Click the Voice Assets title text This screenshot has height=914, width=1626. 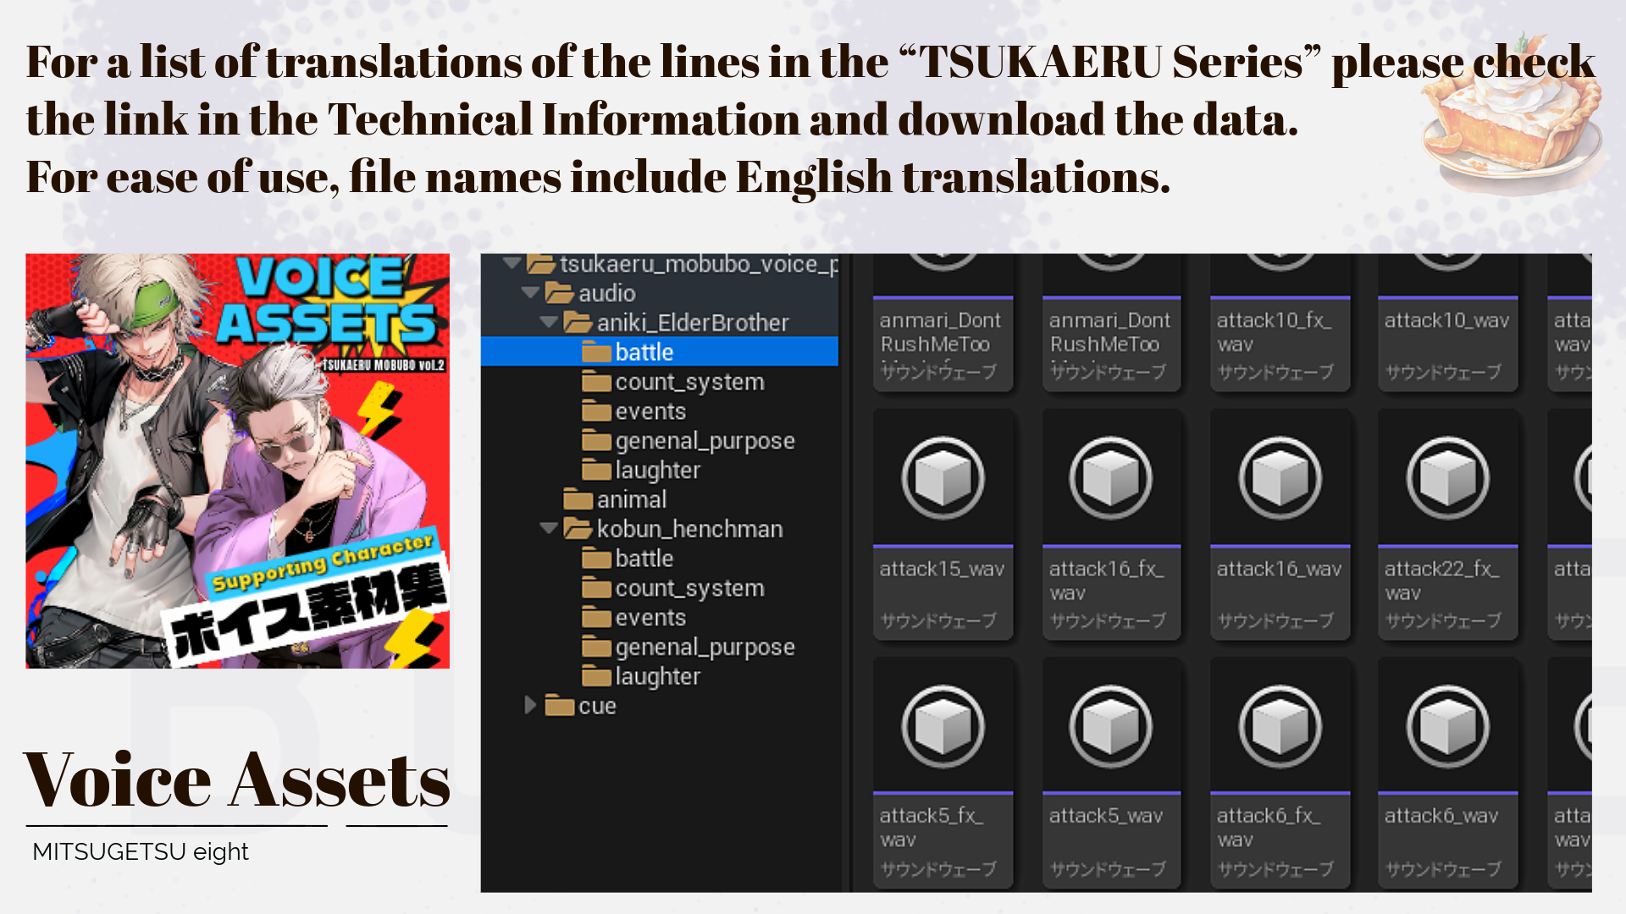click(x=237, y=779)
